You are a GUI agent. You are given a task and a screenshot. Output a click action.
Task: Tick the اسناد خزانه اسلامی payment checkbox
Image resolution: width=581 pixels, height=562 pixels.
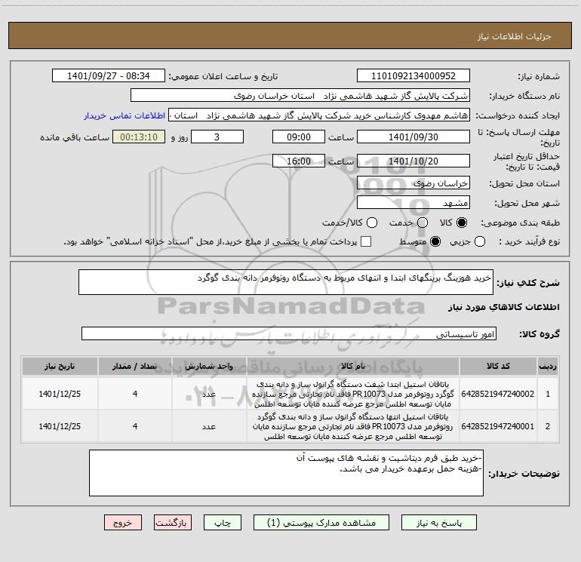coord(366,241)
